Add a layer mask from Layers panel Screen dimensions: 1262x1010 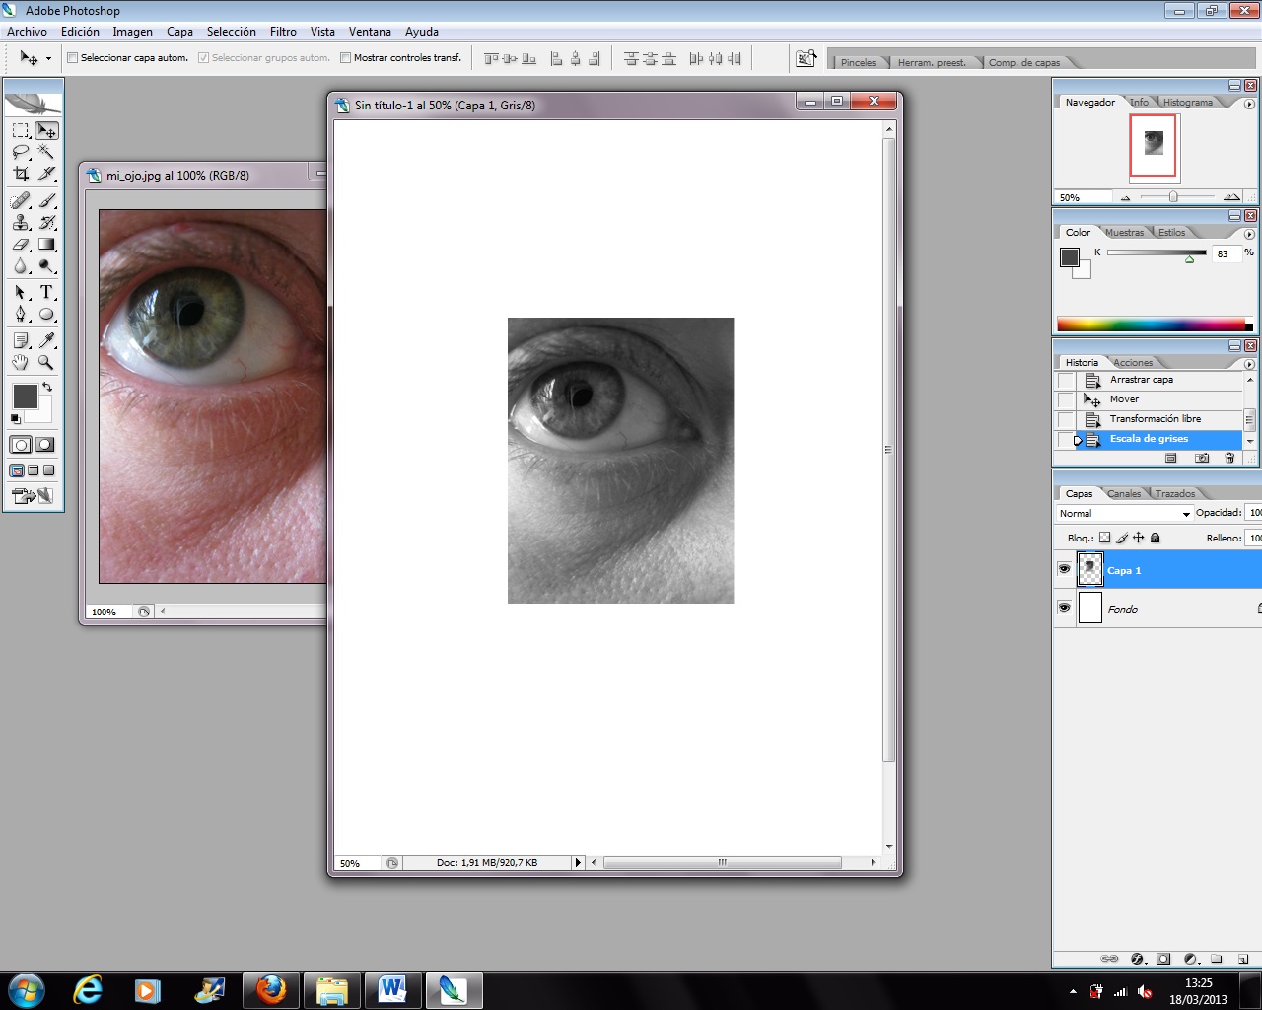pos(1163,959)
